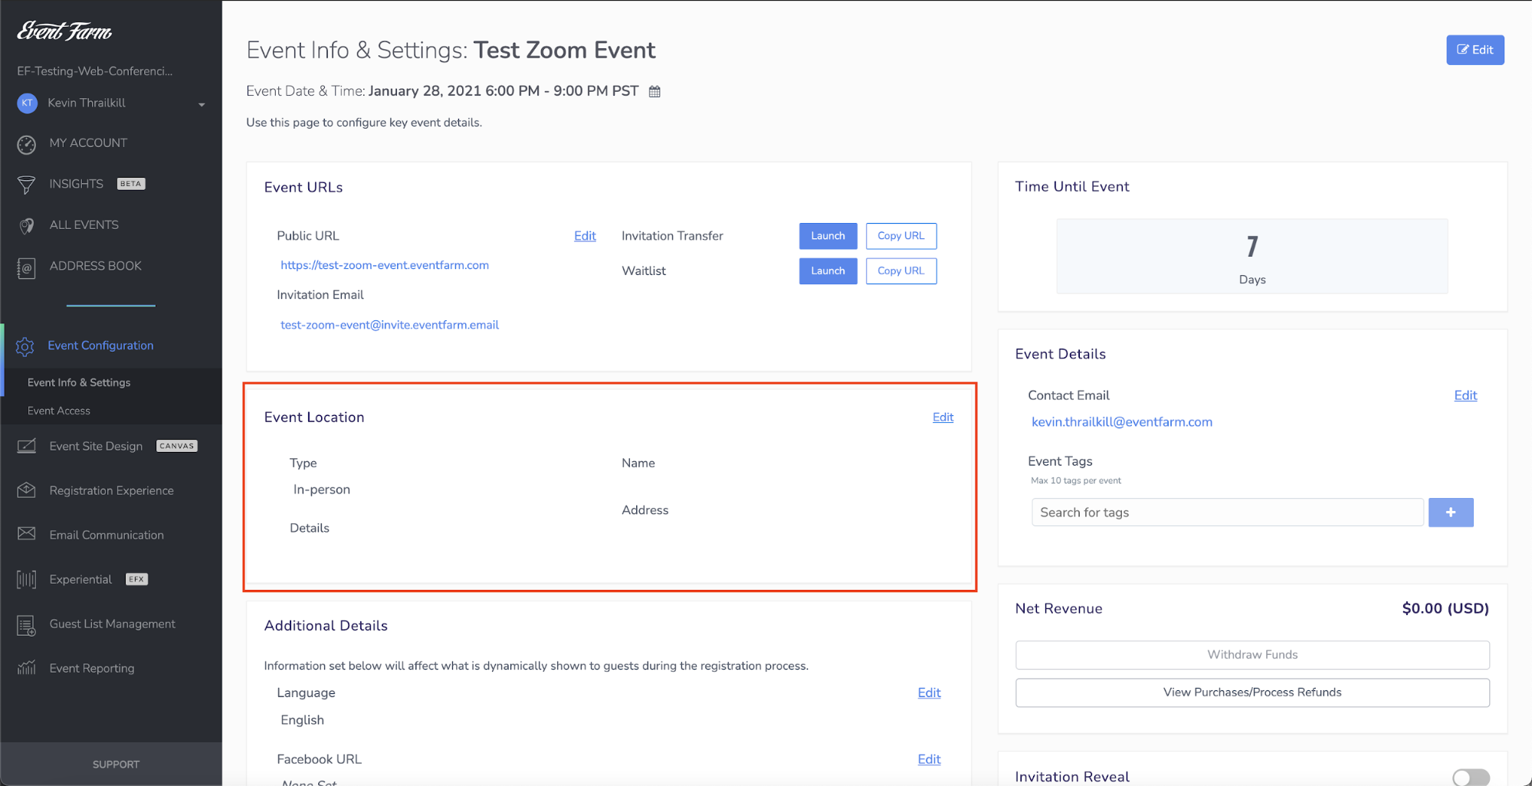Expand the Kevin Thrailkill account dropdown arrow
This screenshot has height=786, width=1532.
(202, 104)
